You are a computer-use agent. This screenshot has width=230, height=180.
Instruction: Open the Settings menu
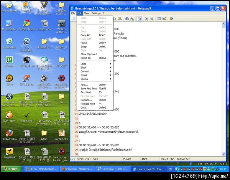pos(96,13)
